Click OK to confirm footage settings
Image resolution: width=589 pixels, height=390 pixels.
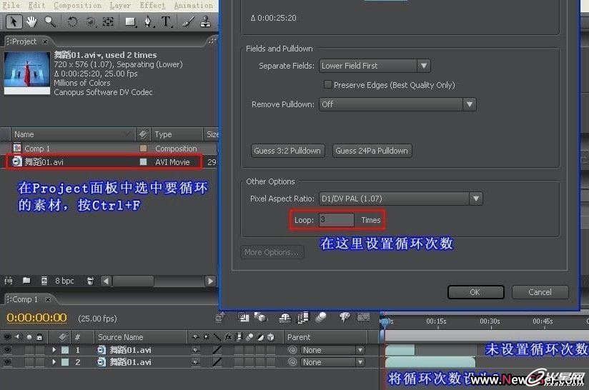click(x=475, y=292)
